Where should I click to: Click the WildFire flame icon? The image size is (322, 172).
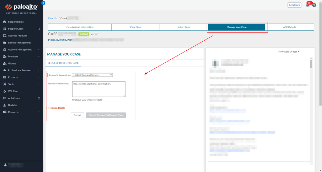[x=5, y=91]
